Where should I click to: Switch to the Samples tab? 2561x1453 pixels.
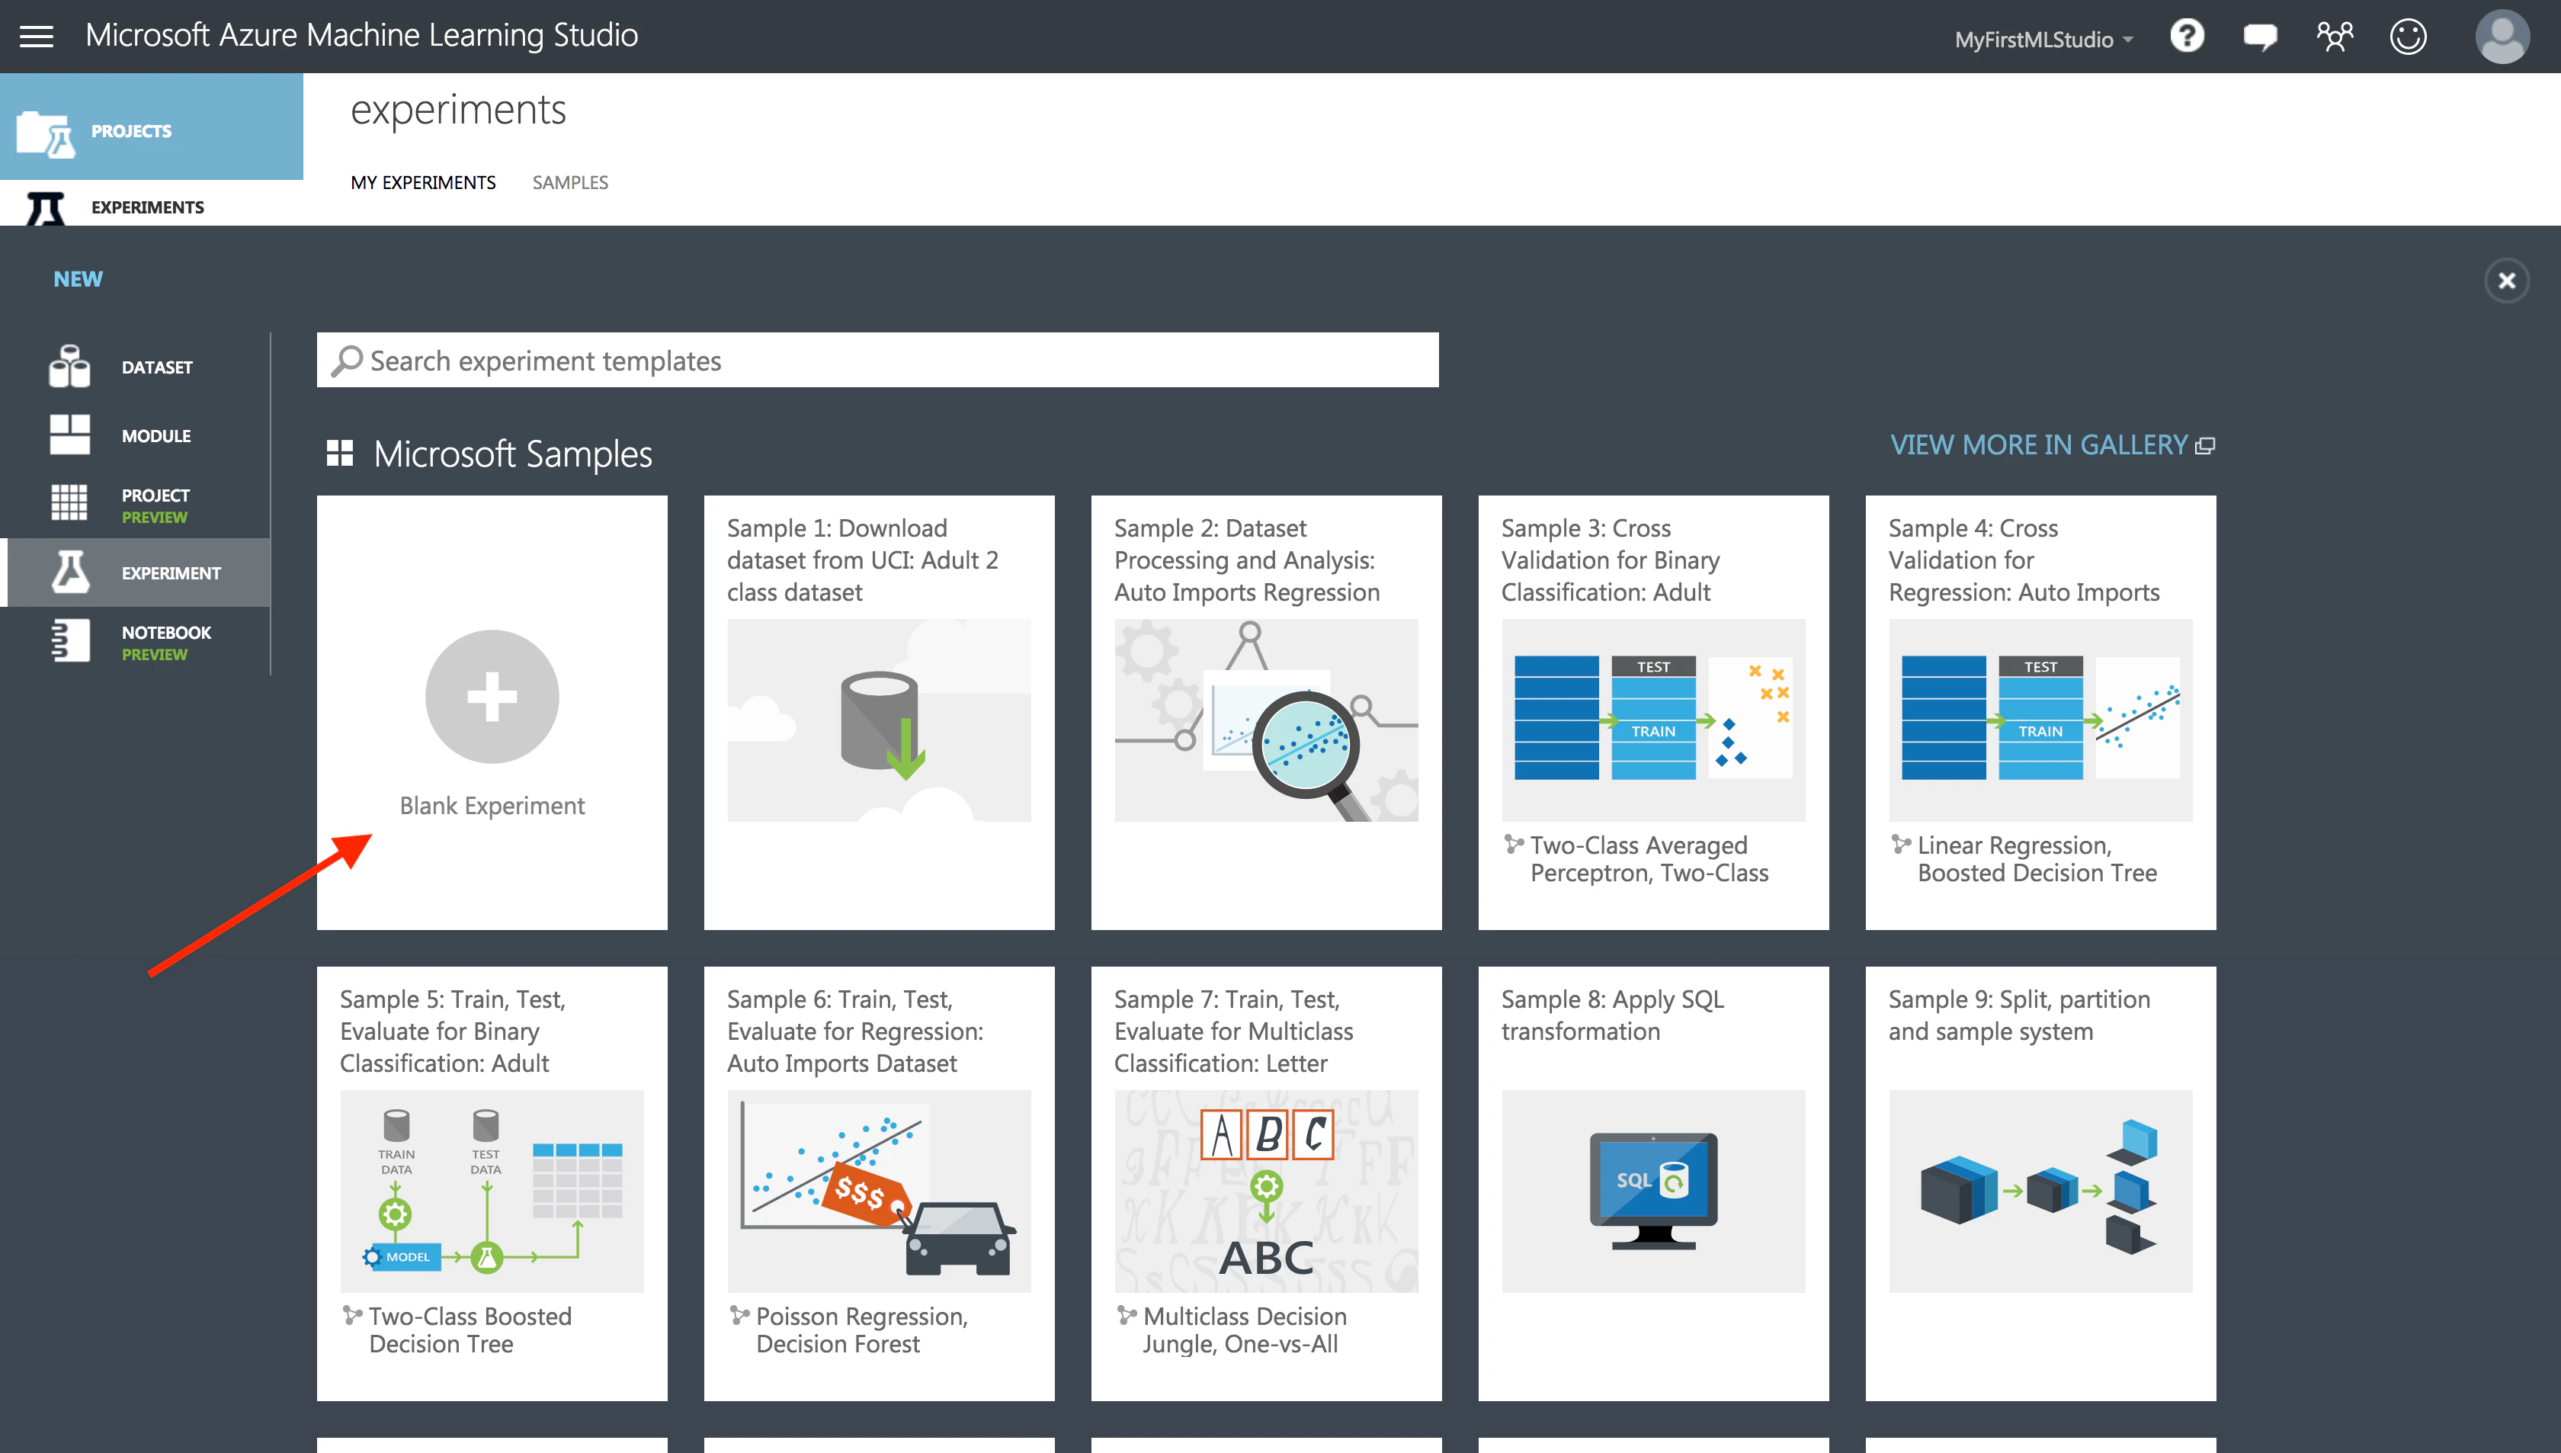[x=569, y=183]
